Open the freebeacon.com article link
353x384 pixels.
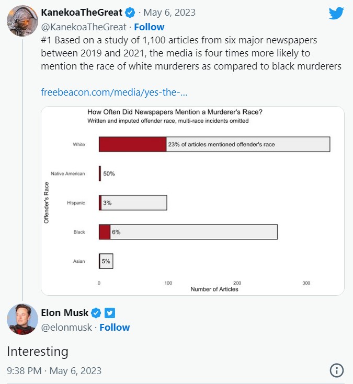114,92
